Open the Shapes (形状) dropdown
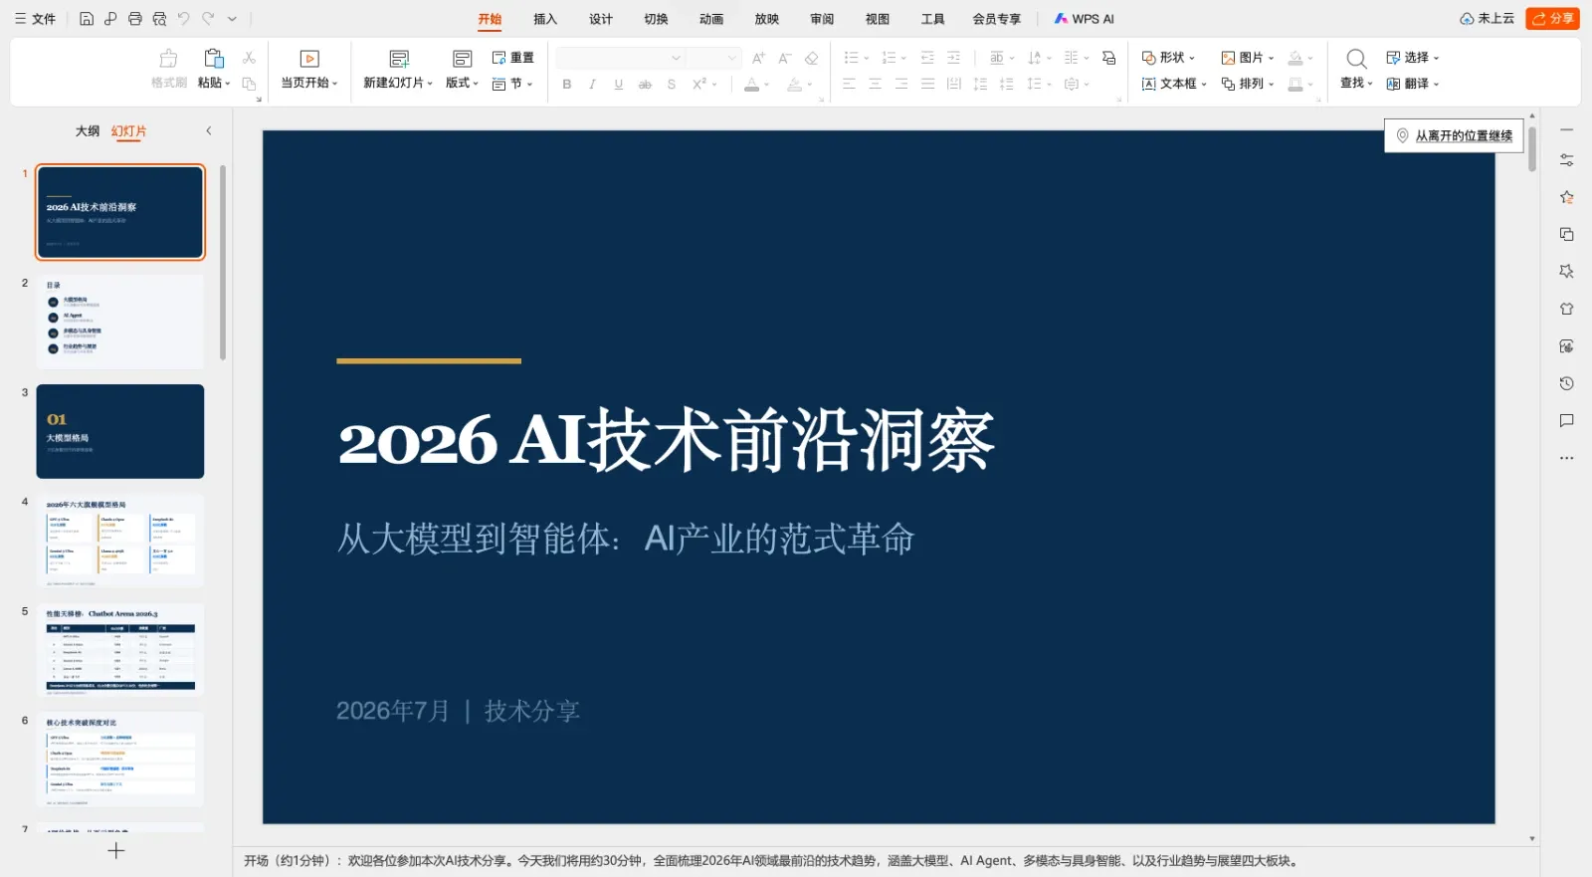 coord(1169,58)
